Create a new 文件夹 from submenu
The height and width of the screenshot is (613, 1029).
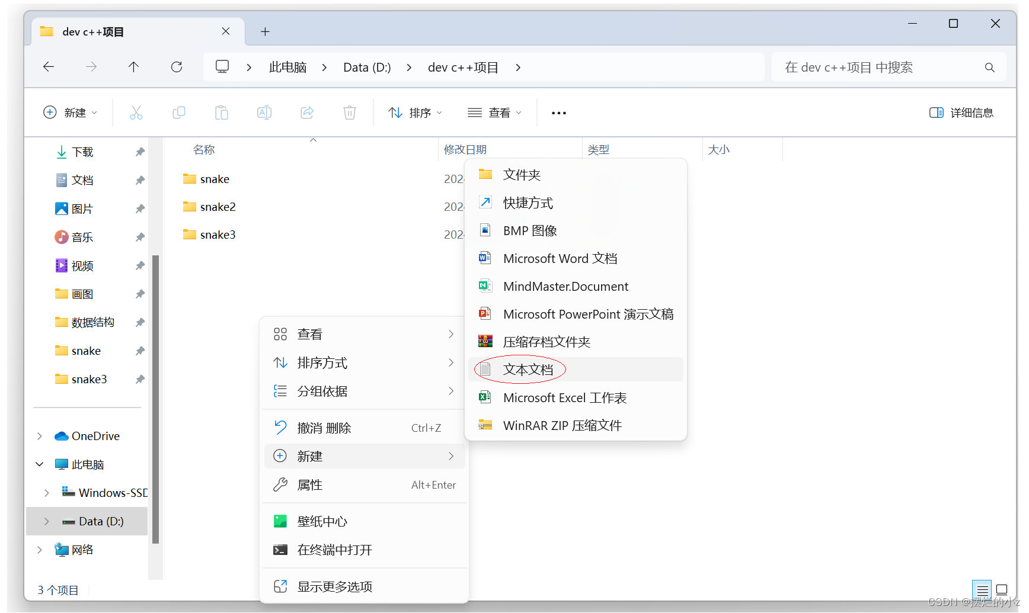coord(576,175)
